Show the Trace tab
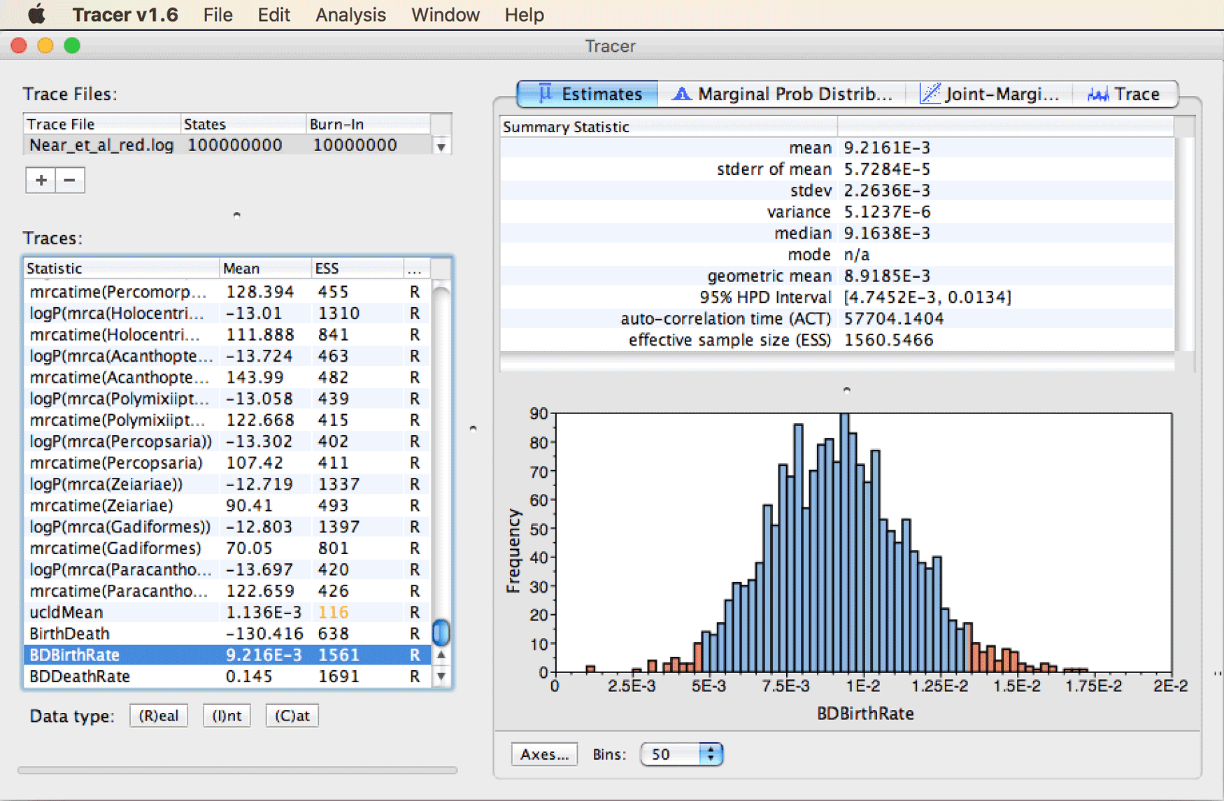Viewport: 1224px width, 801px height. (1125, 94)
